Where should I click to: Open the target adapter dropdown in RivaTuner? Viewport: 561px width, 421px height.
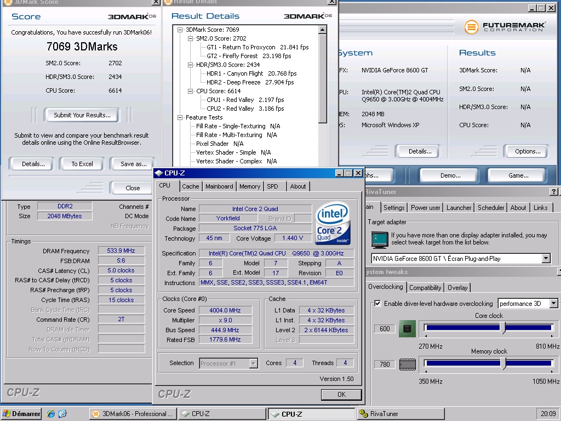[x=546, y=259]
